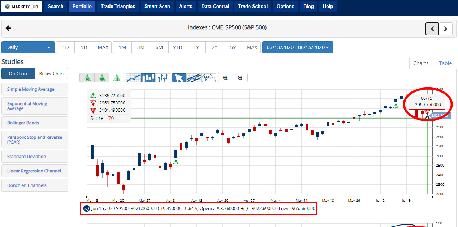Switch to line chart type
This screenshot has width=458, height=227.
tap(133, 78)
